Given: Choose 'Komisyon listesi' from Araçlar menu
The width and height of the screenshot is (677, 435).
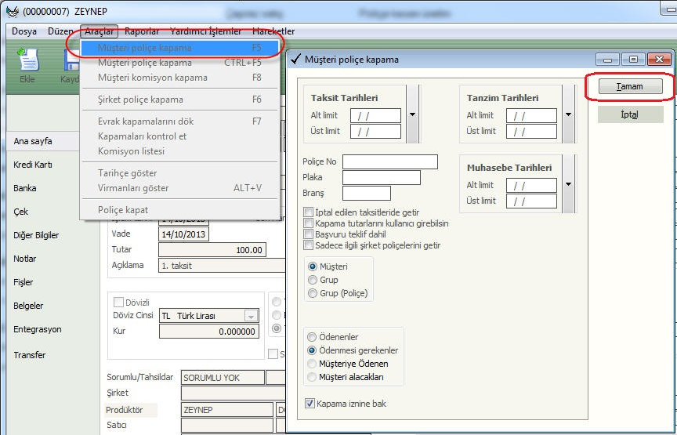Looking at the screenshot, I should click(x=131, y=150).
